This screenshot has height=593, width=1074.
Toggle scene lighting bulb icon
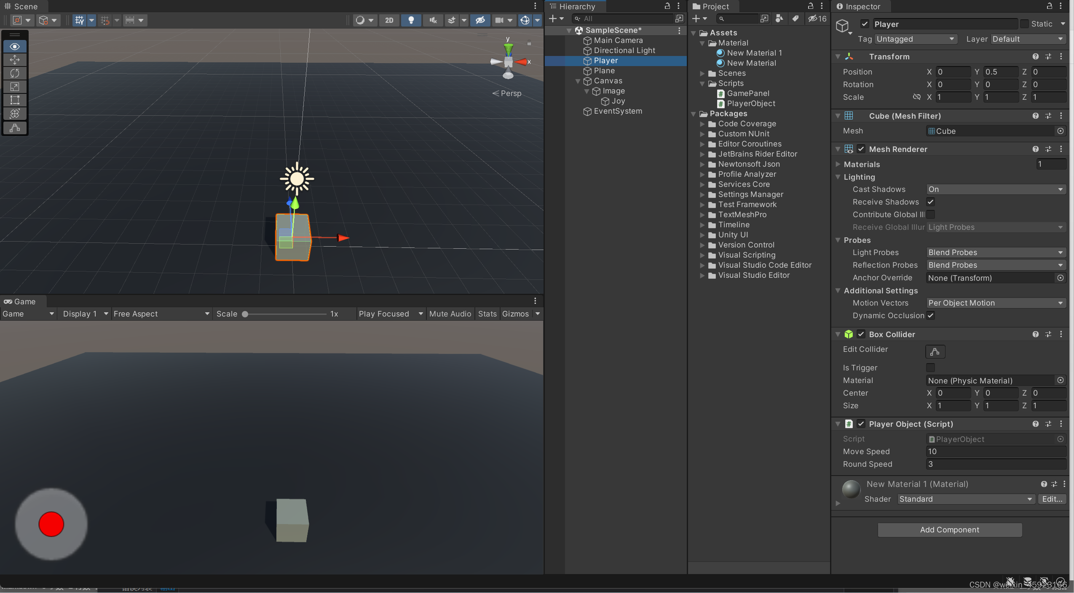tap(411, 20)
